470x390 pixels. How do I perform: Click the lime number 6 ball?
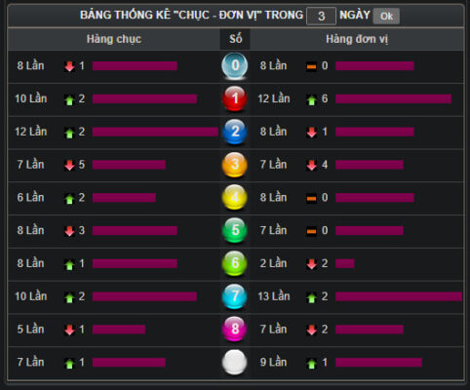(x=235, y=263)
